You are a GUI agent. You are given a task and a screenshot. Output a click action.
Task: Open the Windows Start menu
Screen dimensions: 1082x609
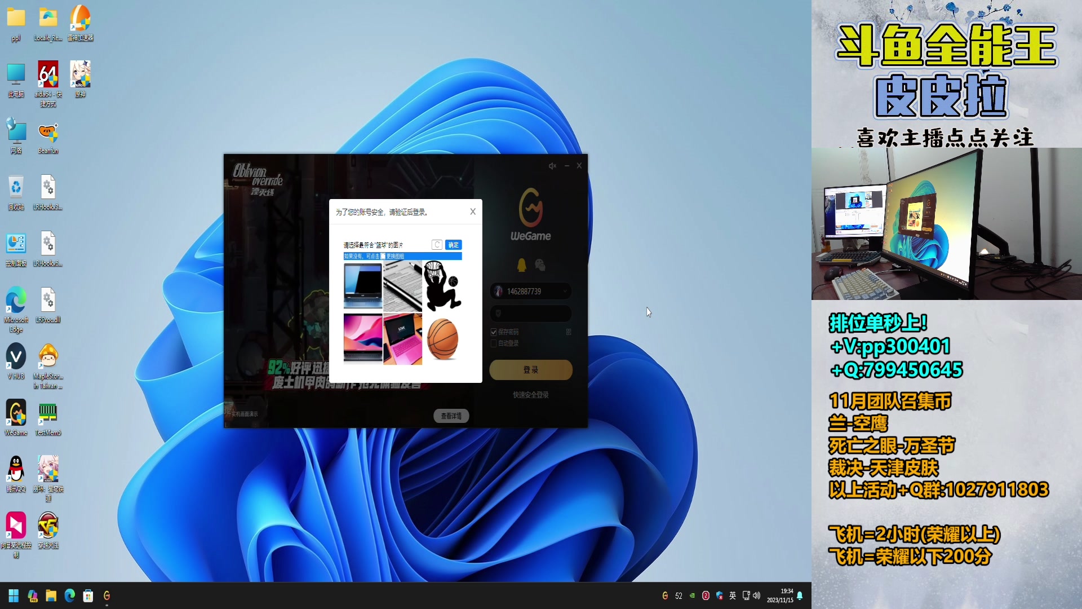pos(14,595)
